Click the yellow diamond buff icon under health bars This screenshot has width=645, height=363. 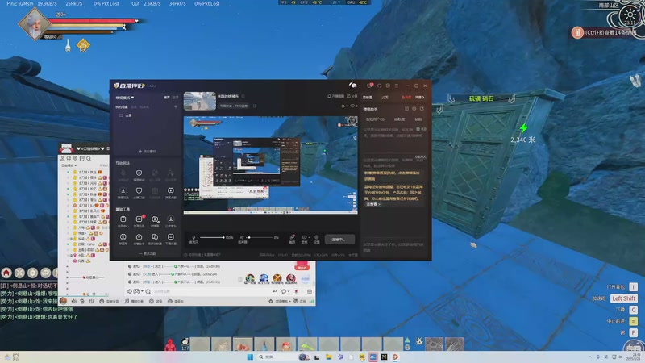click(x=83, y=45)
